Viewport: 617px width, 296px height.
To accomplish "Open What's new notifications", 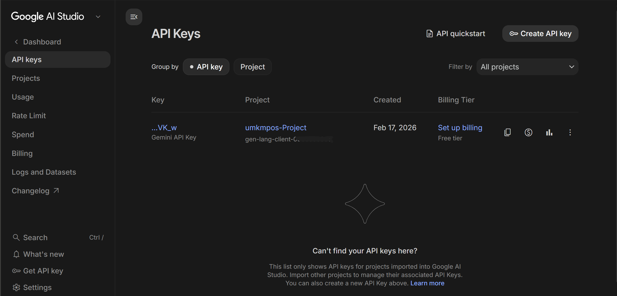I will pos(38,254).
